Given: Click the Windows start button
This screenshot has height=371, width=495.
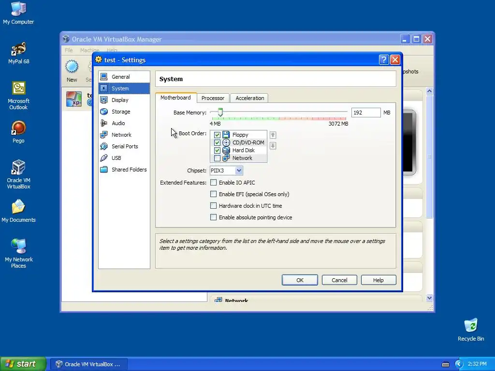Looking at the screenshot, I should 23,364.
